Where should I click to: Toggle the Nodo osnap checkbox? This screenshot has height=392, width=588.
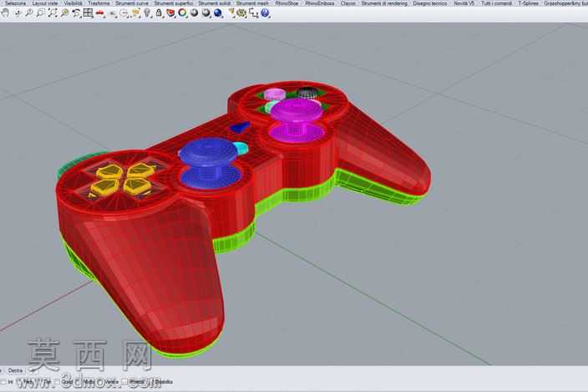coord(77,382)
